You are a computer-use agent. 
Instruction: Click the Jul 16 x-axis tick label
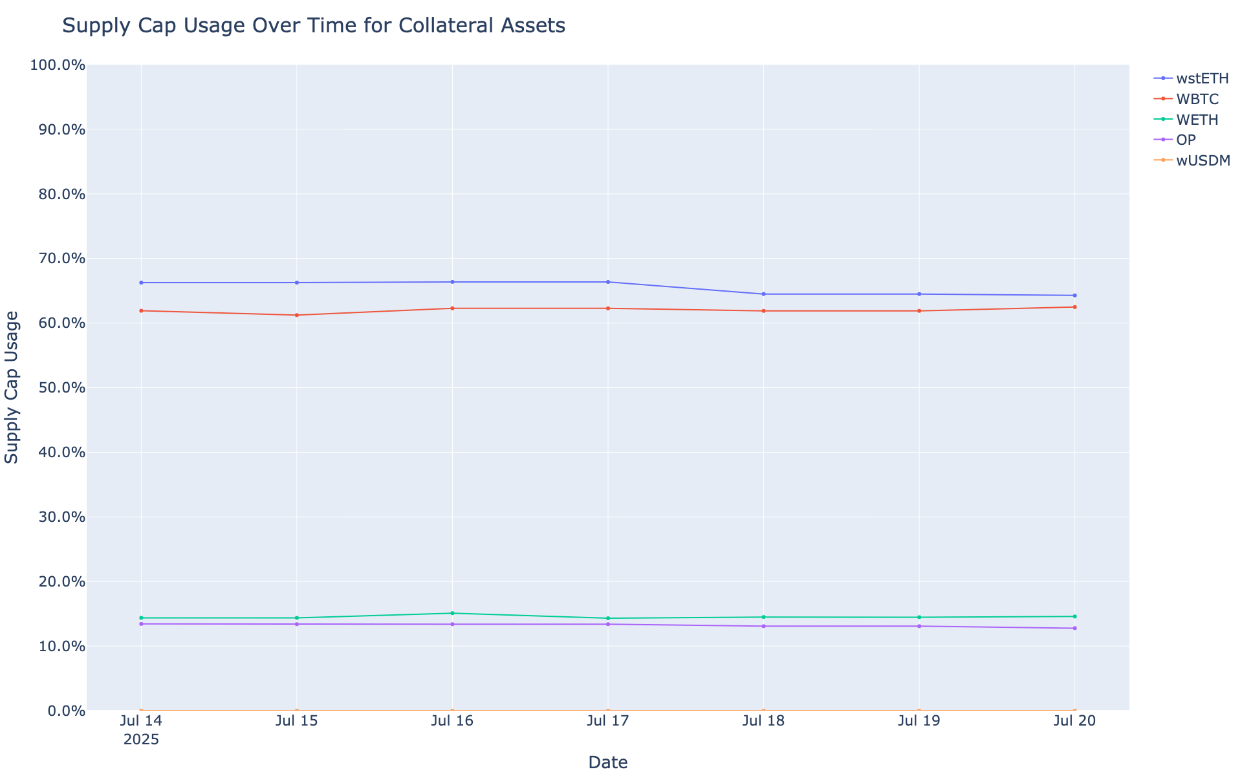point(452,721)
